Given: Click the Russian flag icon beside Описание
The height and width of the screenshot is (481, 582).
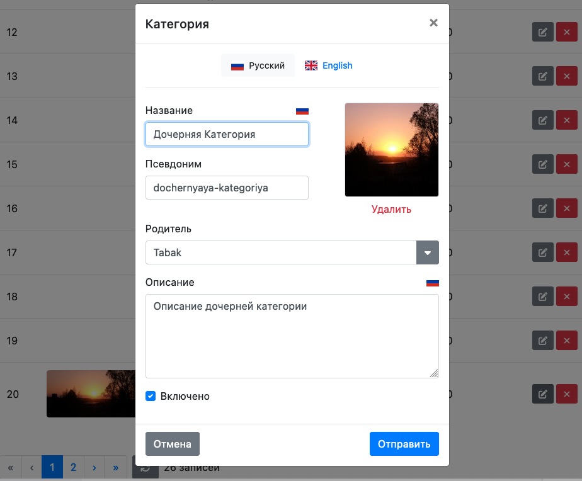Looking at the screenshot, I should 433,283.
